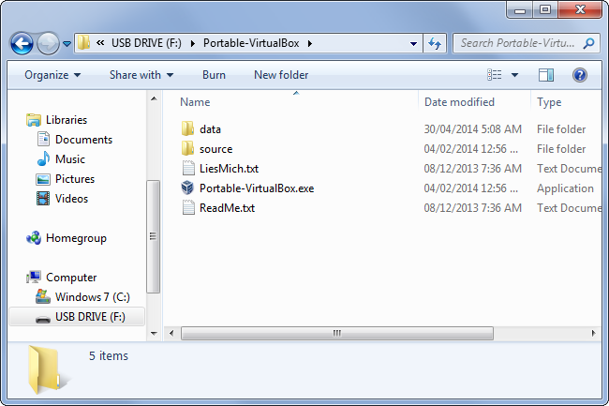Open the Help question mark icon
Screen dimensions: 609x406
pos(579,75)
